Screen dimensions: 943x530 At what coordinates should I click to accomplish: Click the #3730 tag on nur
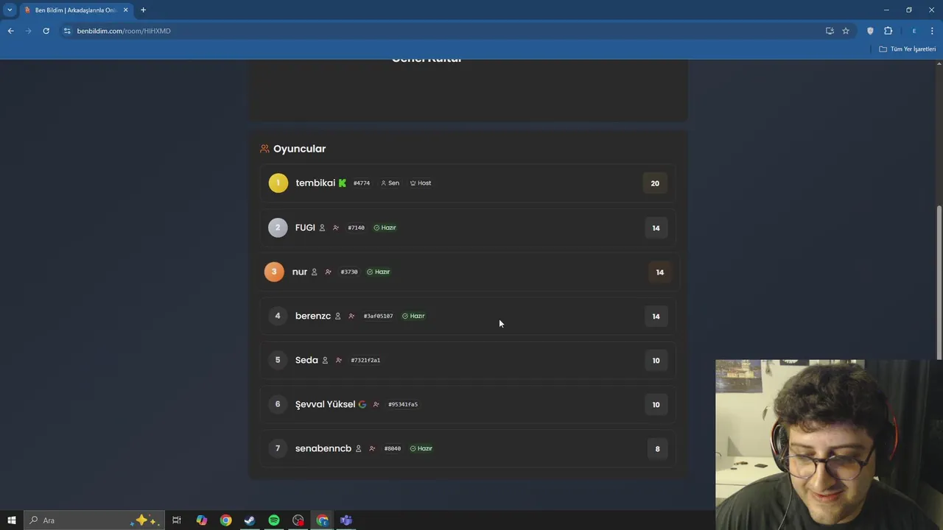click(349, 272)
